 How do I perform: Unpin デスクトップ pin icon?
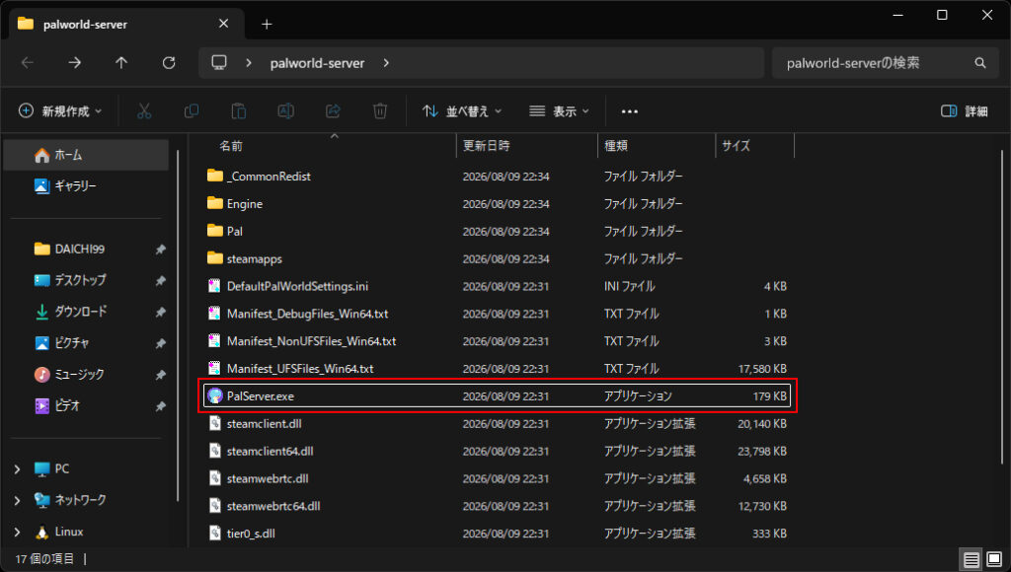[x=161, y=281]
